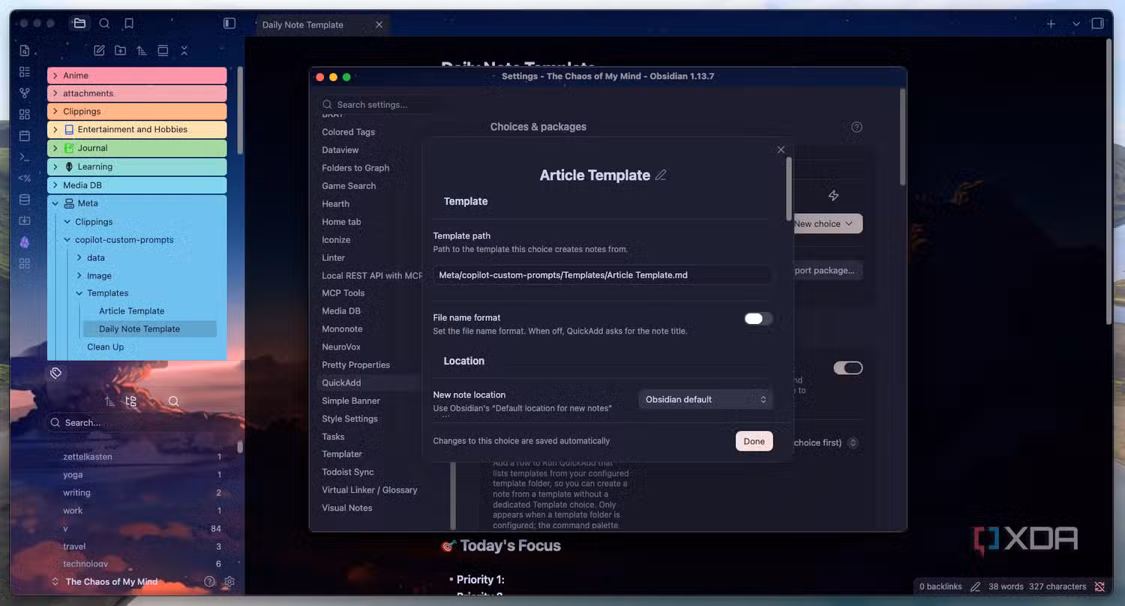
Task: Open the file explorer tab icon
Action: coord(79,24)
